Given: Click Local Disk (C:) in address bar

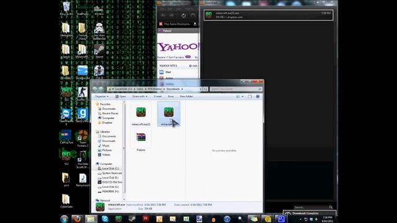Looking at the screenshot, I should (x=123, y=89).
